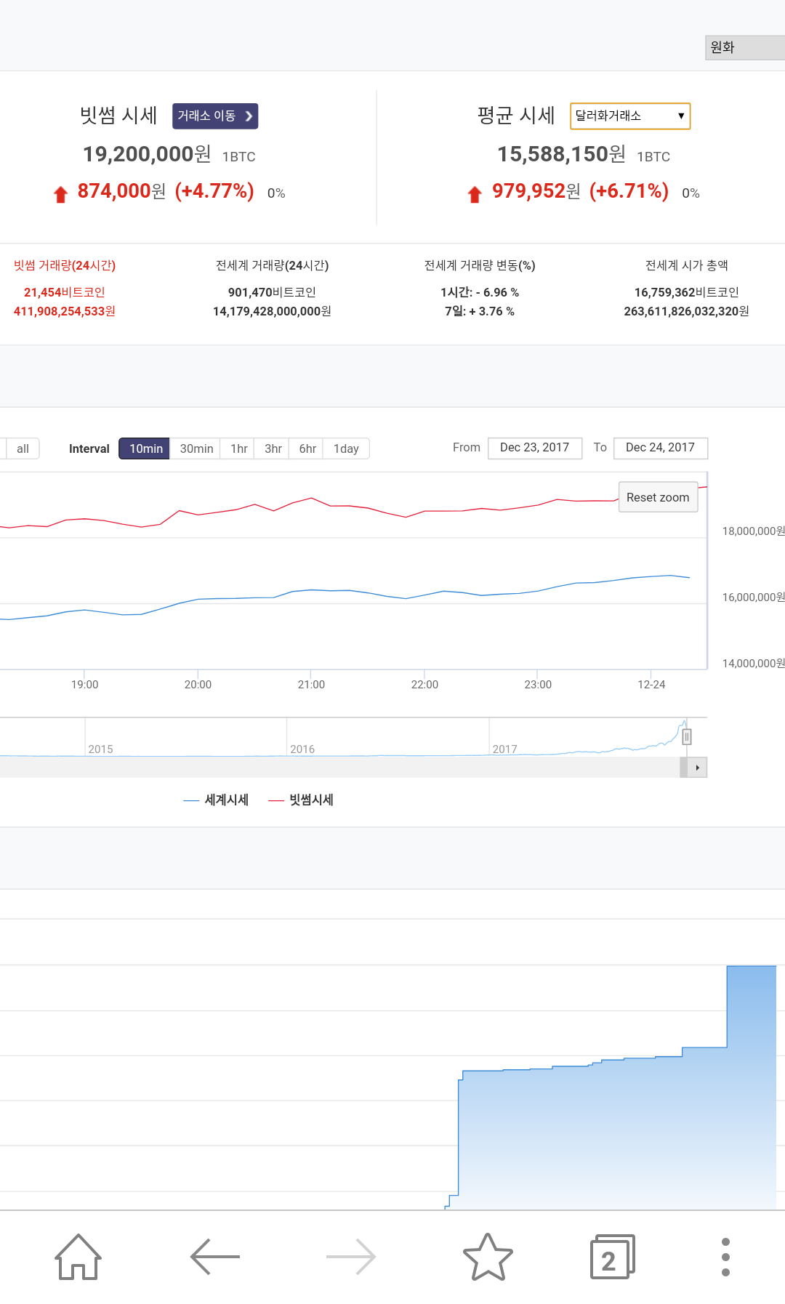Open the 원화 currency selector
Viewport: 785px width, 1304px height.
tap(744, 47)
